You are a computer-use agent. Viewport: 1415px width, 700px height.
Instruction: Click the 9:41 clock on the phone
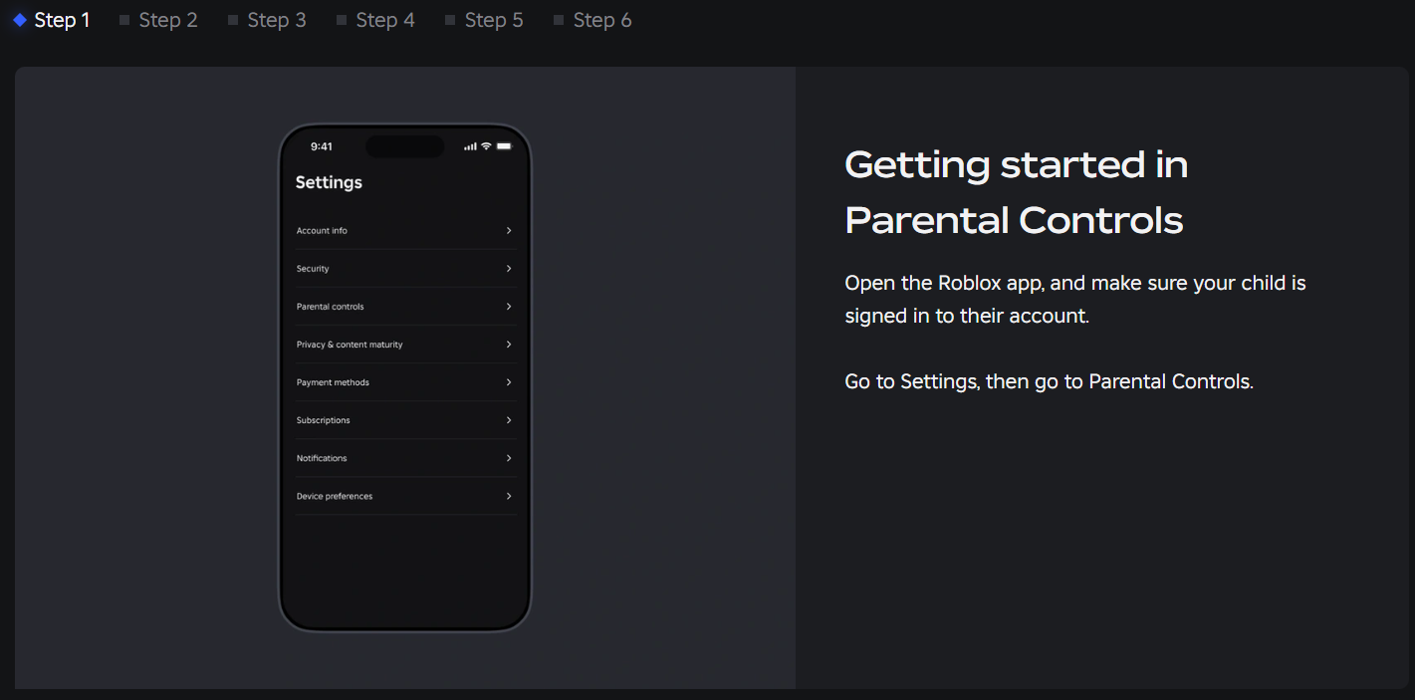322,146
